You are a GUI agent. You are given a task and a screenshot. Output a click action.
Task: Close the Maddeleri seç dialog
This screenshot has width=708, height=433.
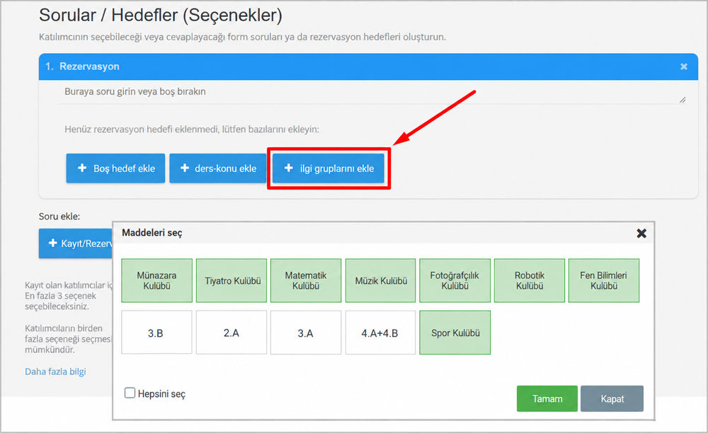(641, 233)
